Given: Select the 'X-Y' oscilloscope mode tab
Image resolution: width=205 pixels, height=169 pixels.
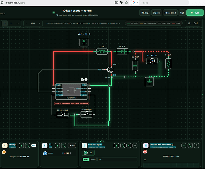Looking at the screenshot, I should pyautogui.click(x=100, y=159).
